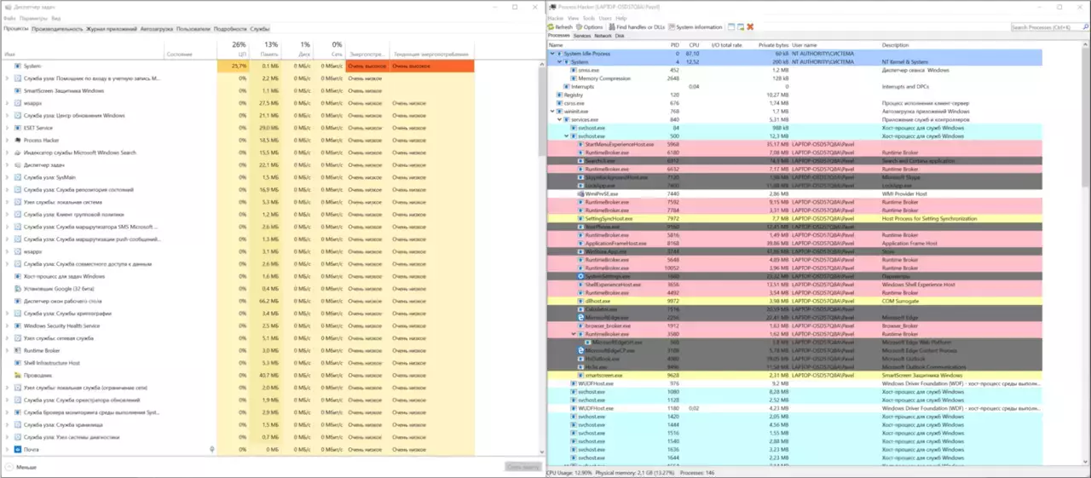Click the Shell Infrastructure Host icon

point(18,362)
